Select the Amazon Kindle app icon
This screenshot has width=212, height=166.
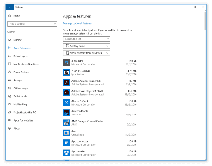coord(66,113)
